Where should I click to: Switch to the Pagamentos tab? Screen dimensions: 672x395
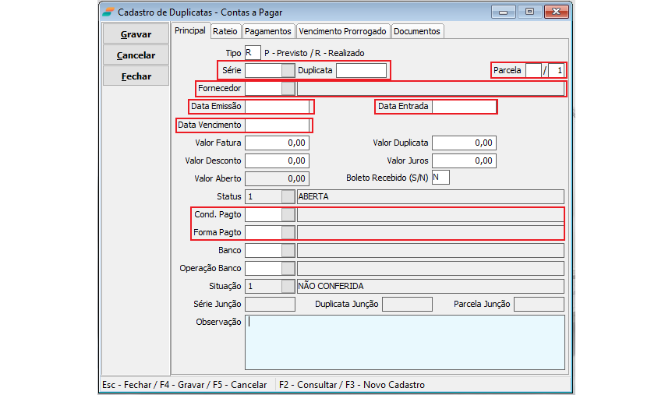tap(267, 31)
